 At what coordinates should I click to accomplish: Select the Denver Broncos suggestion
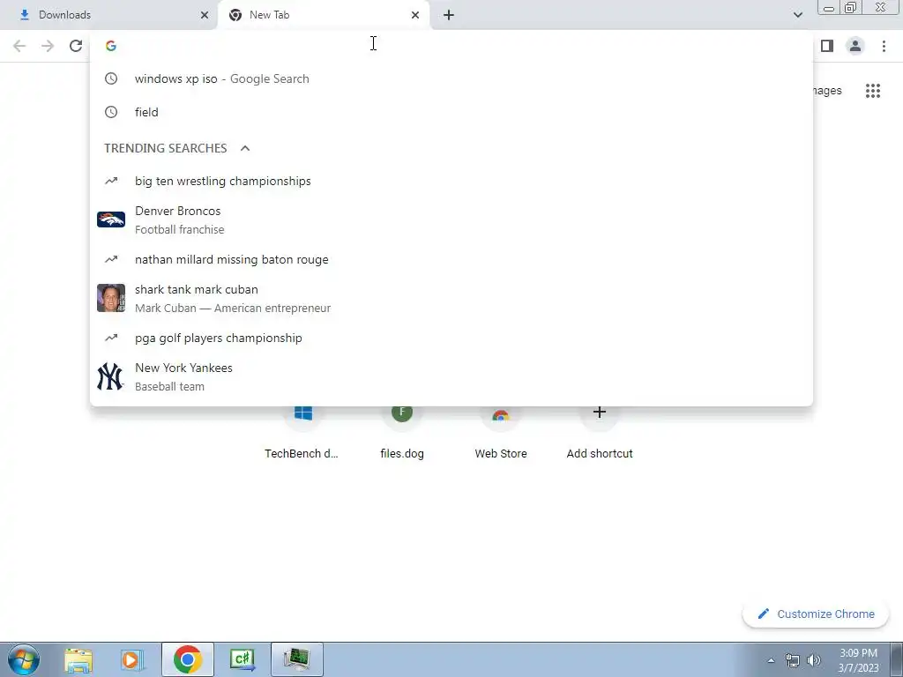point(451,219)
